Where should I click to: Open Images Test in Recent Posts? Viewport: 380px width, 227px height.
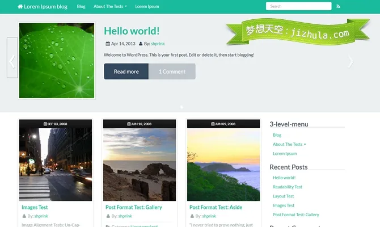(284, 205)
